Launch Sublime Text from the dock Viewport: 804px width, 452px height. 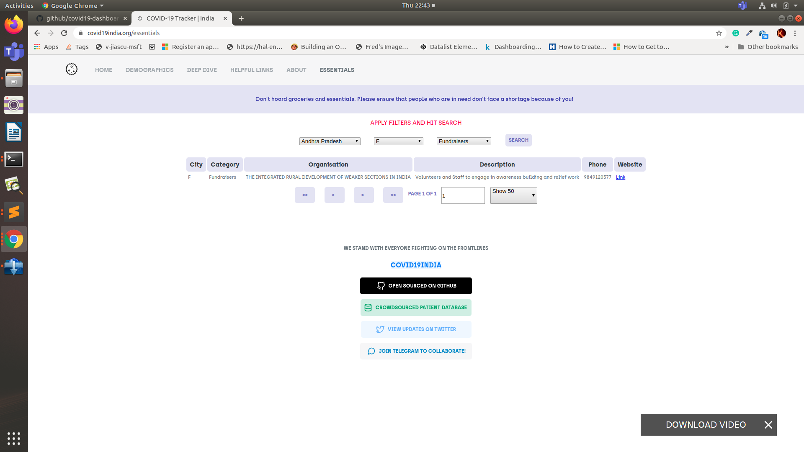point(14,212)
